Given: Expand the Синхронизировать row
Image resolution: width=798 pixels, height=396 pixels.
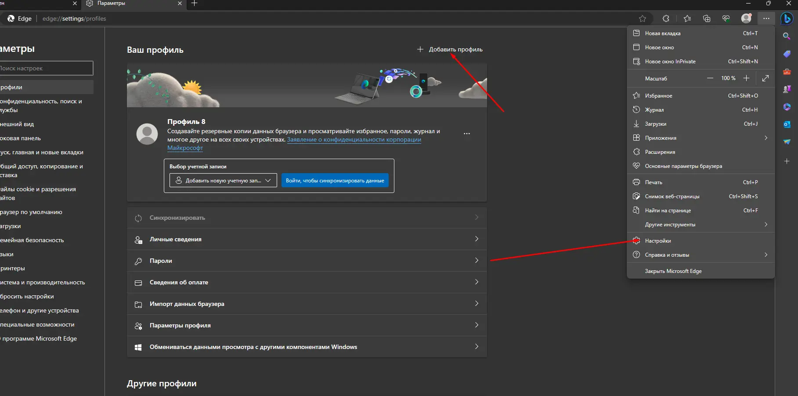Looking at the screenshot, I should [307, 218].
